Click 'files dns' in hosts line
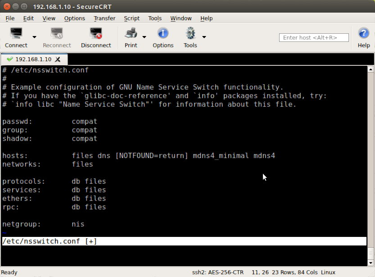 pos(91,156)
